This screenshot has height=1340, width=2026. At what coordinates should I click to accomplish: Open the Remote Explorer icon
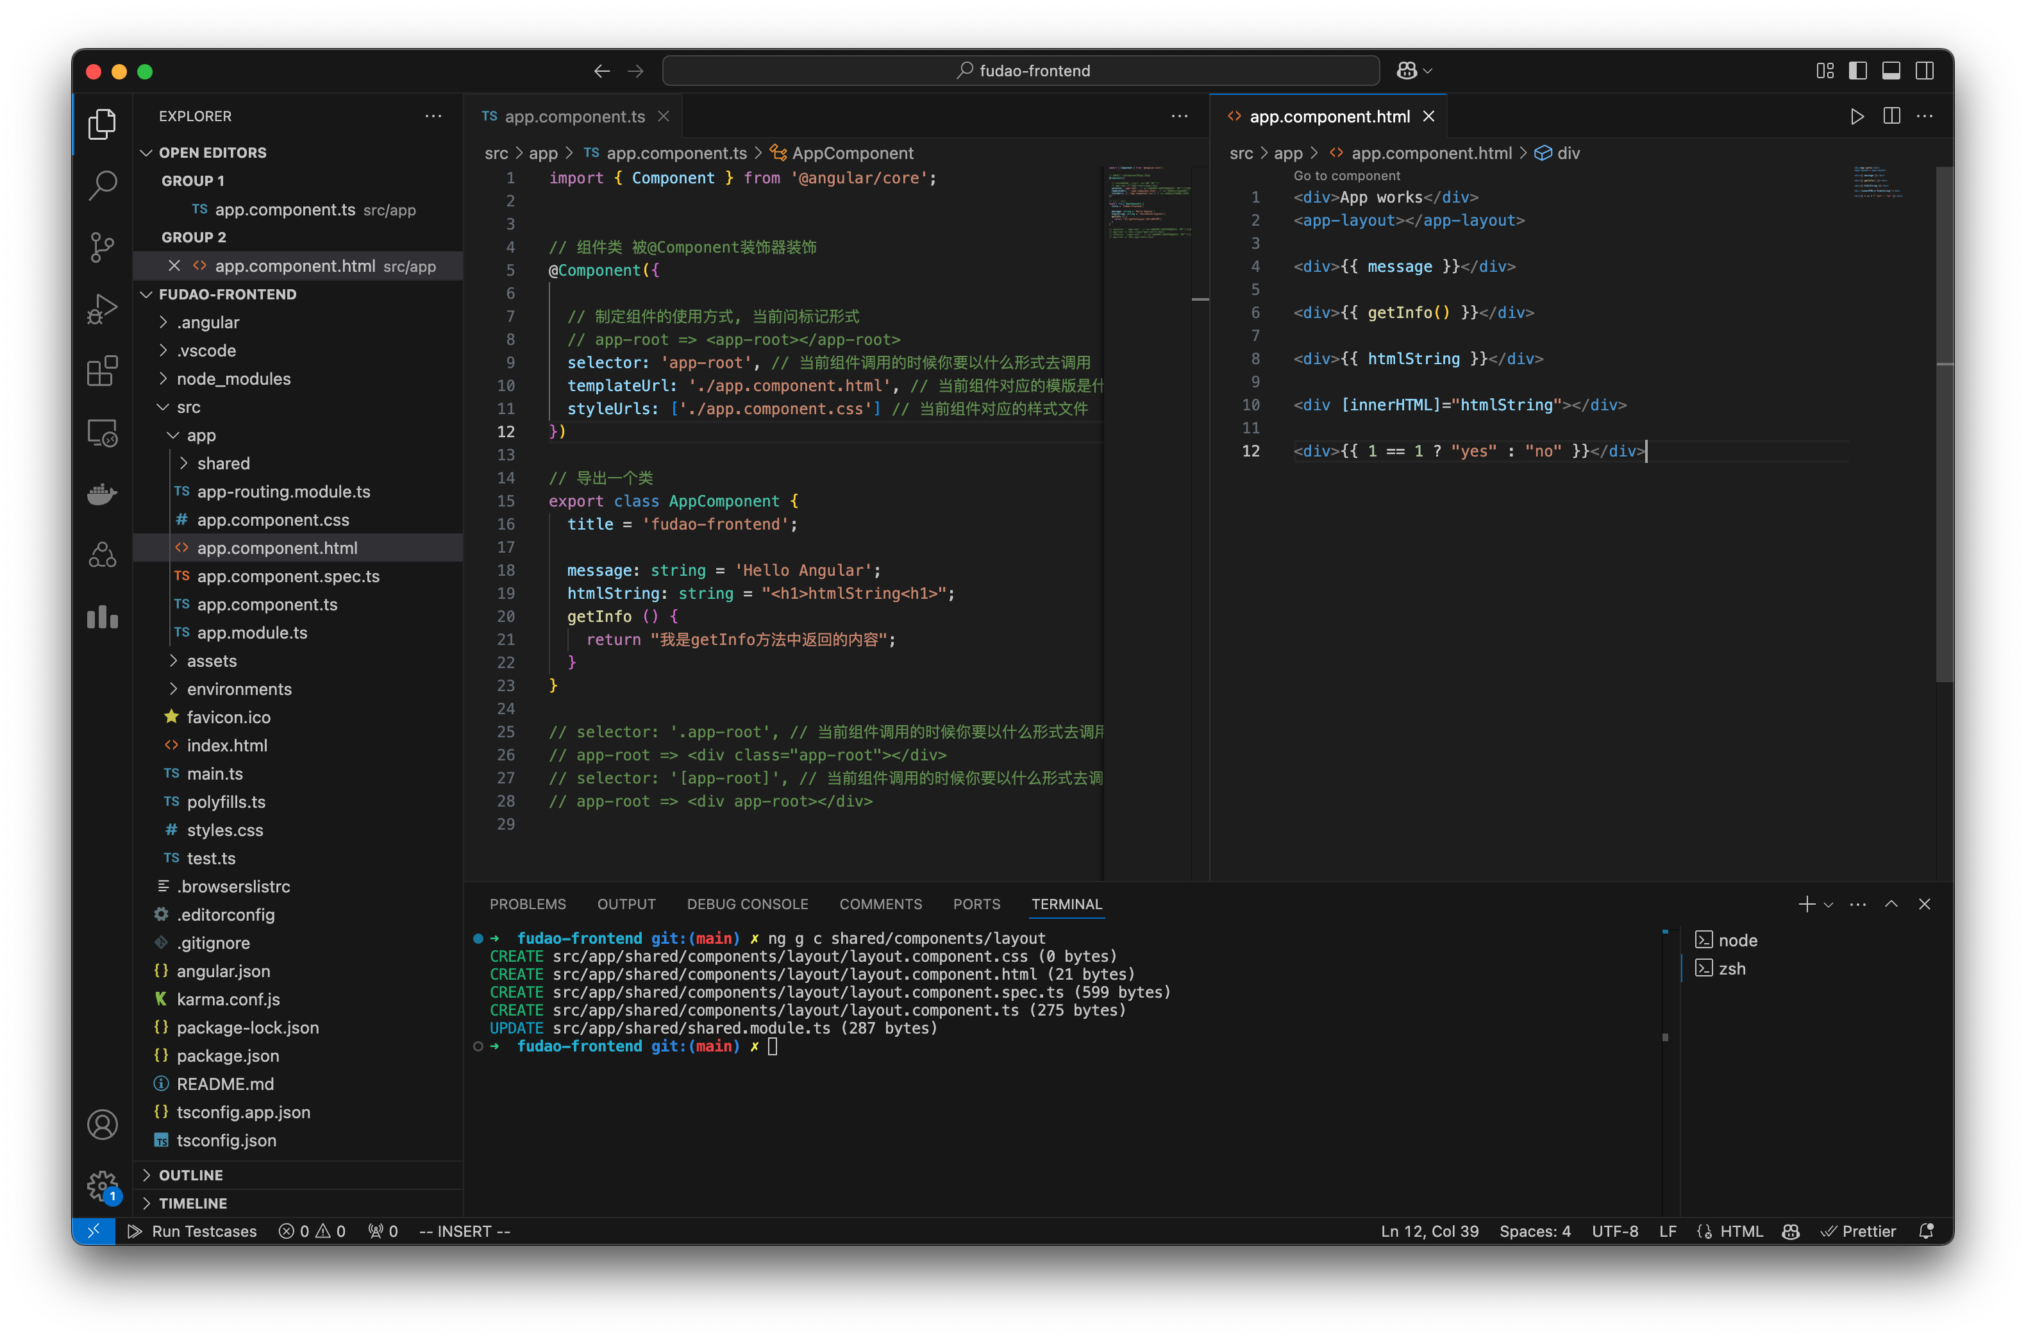pos(103,433)
